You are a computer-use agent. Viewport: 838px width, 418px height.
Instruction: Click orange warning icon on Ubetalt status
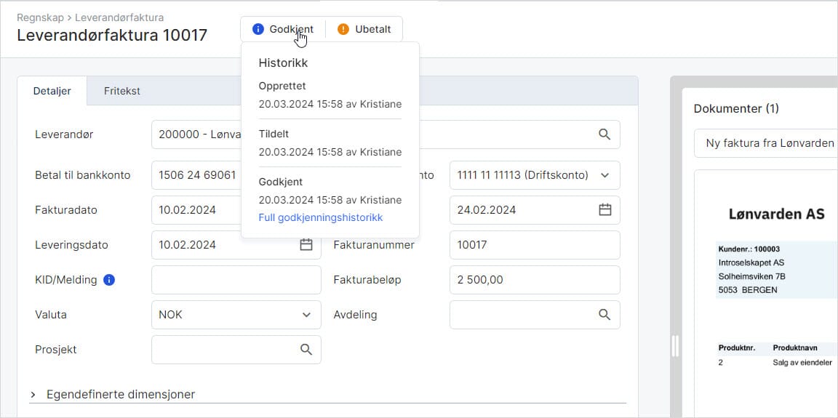pyautogui.click(x=343, y=29)
